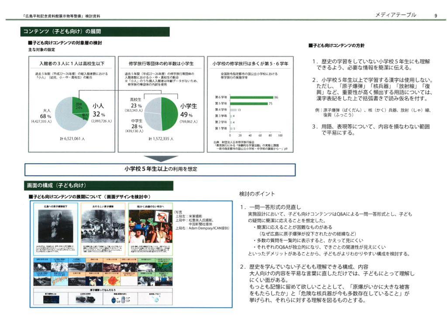Select the 「広島平和記念資料館展示物等整備」検討資料 header text

pyautogui.click(x=61, y=16)
